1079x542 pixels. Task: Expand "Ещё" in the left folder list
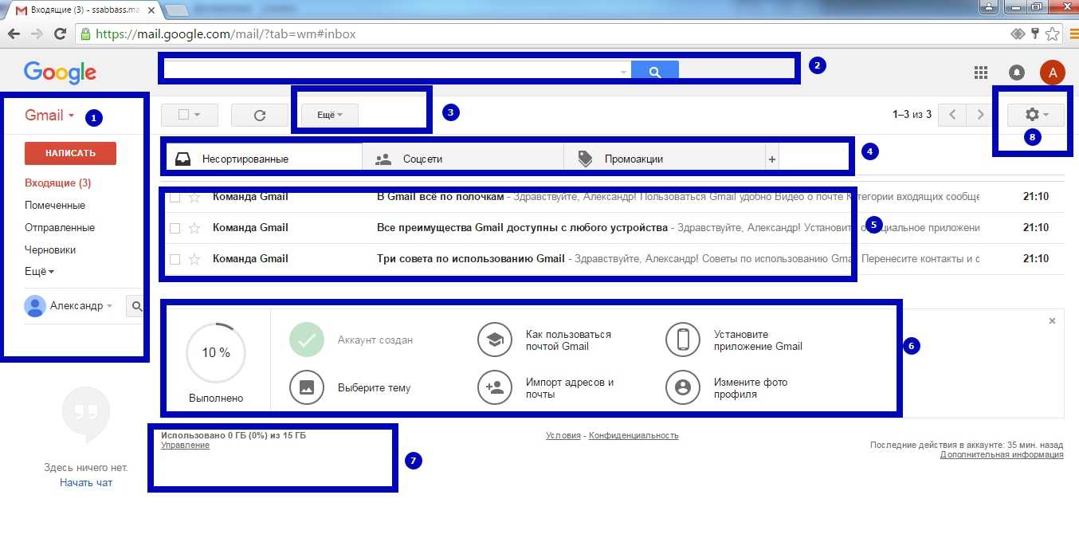[x=39, y=272]
